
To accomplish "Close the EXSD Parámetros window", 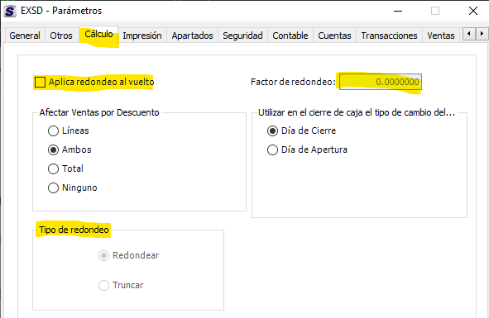I will tap(473, 11).
